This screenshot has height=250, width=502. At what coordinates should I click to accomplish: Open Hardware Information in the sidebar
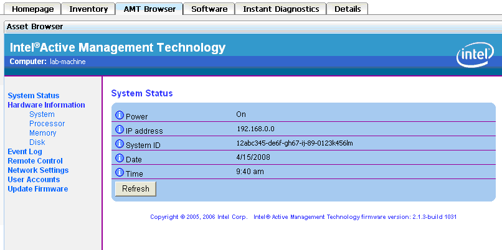coord(46,105)
